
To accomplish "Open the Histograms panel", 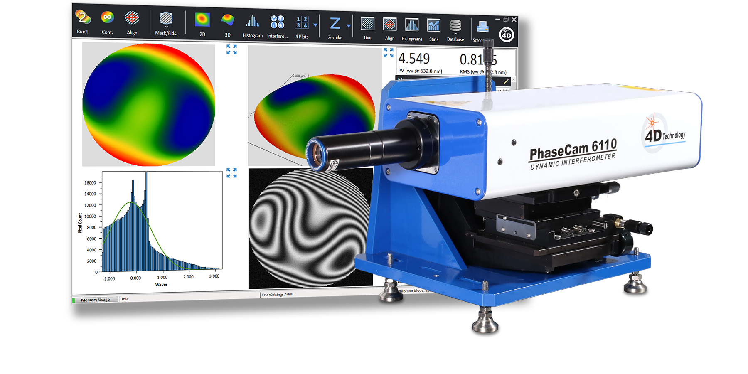I will click(x=412, y=29).
